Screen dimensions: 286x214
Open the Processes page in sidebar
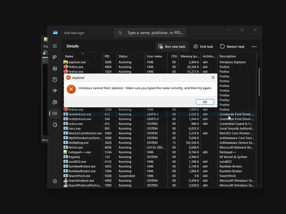pyautogui.click(x=55, y=57)
